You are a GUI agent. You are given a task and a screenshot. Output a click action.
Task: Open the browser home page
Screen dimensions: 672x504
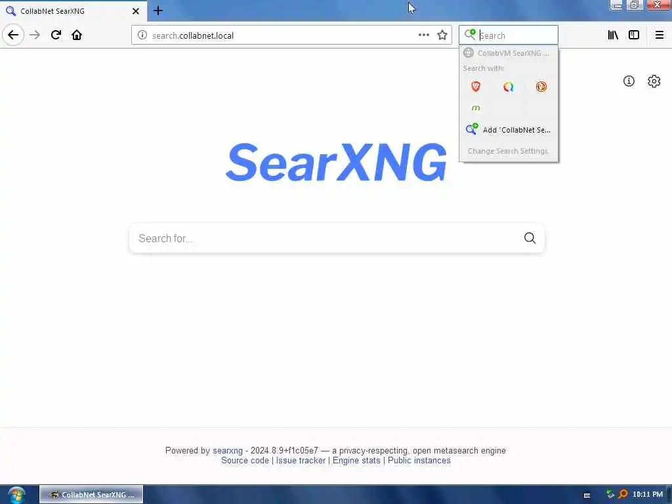[x=77, y=35]
